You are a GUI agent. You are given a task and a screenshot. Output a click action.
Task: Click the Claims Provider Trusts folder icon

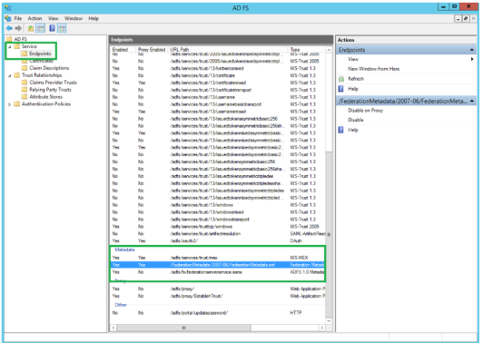(x=25, y=83)
